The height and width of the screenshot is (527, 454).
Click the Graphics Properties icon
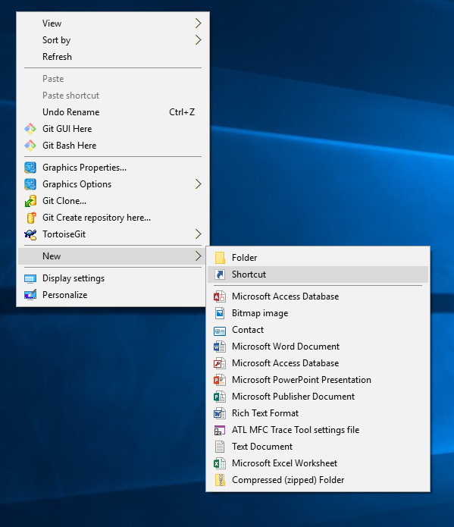pyautogui.click(x=30, y=168)
